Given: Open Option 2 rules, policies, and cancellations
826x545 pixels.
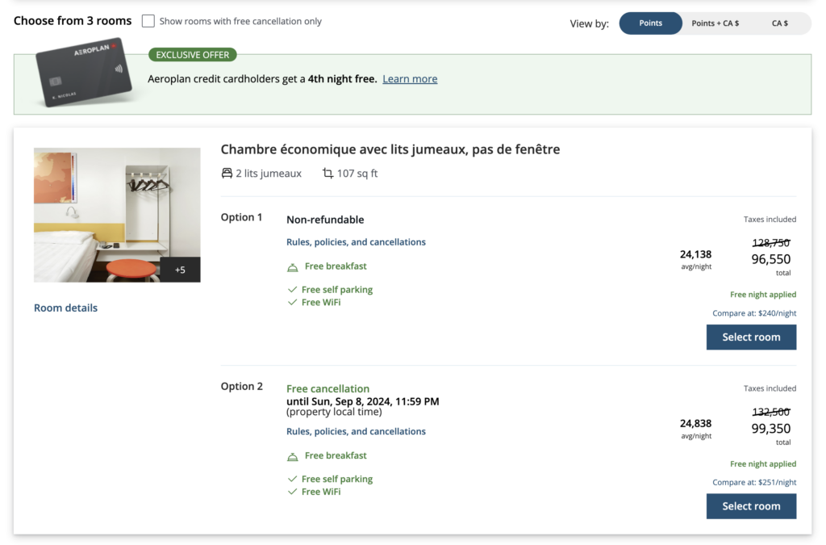Looking at the screenshot, I should 356,432.
